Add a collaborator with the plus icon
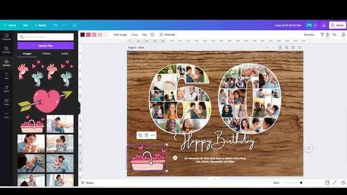347x195 pixels. pyautogui.click(x=316, y=25)
